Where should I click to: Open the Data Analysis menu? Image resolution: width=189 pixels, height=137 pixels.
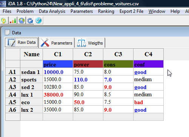pyautogui.click(x=52, y=11)
